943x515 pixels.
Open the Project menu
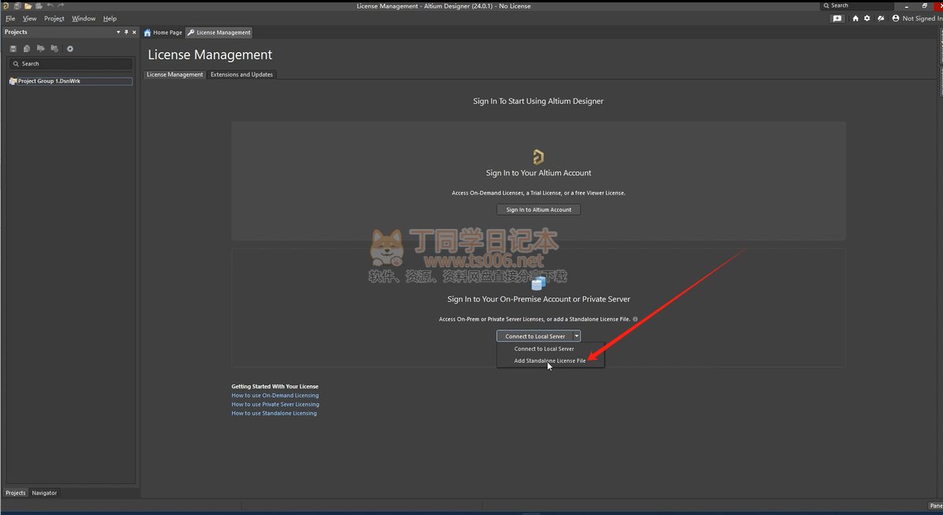click(54, 18)
